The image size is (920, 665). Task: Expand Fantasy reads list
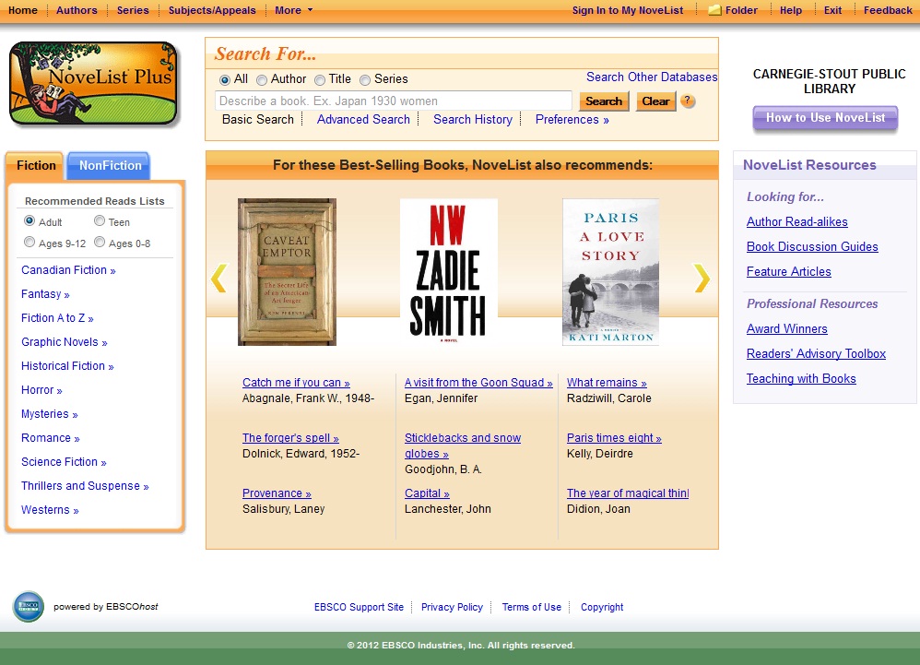(45, 294)
